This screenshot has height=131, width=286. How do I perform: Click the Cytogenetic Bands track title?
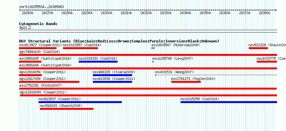tap(38, 24)
